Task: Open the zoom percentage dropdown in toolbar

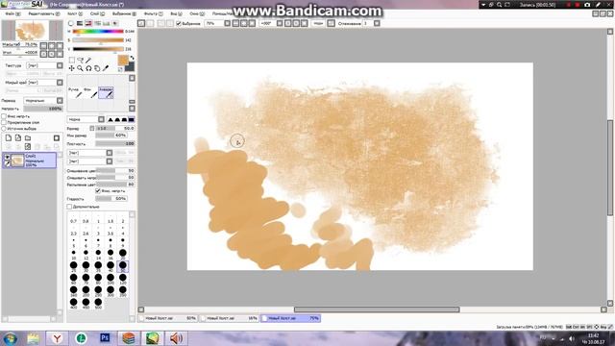Action: pos(227,23)
